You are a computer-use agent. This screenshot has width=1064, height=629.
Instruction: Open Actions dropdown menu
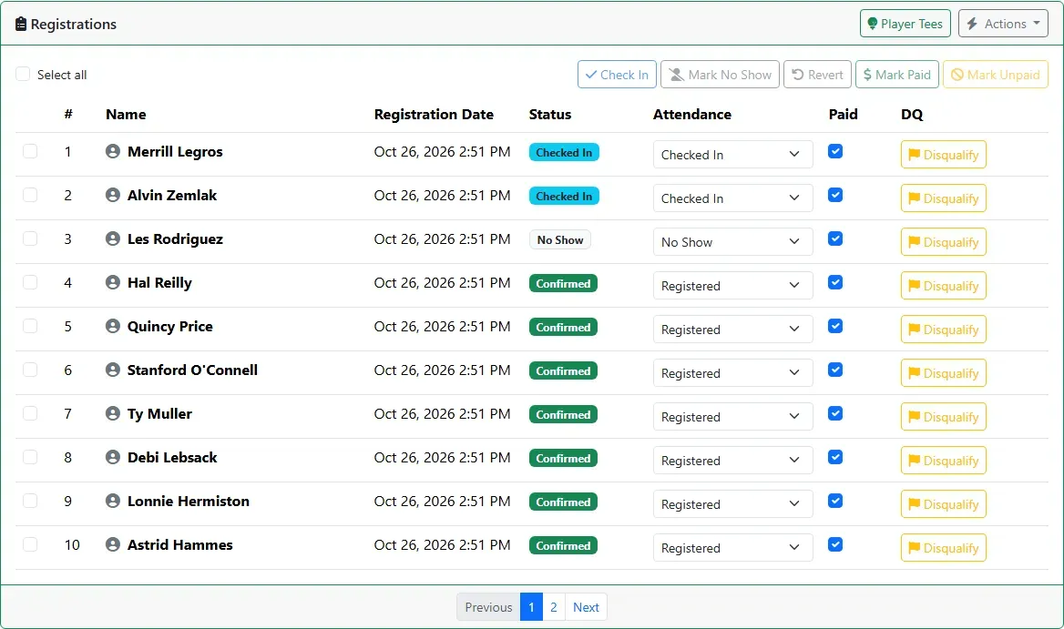coord(1003,24)
